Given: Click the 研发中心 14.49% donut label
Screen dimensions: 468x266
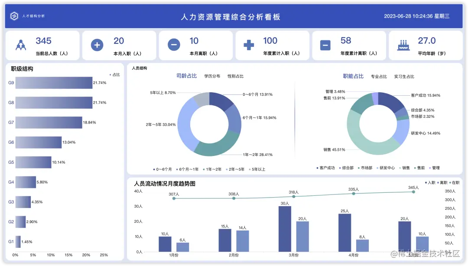Looking at the screenshot, I should click(x=426, y=133).
